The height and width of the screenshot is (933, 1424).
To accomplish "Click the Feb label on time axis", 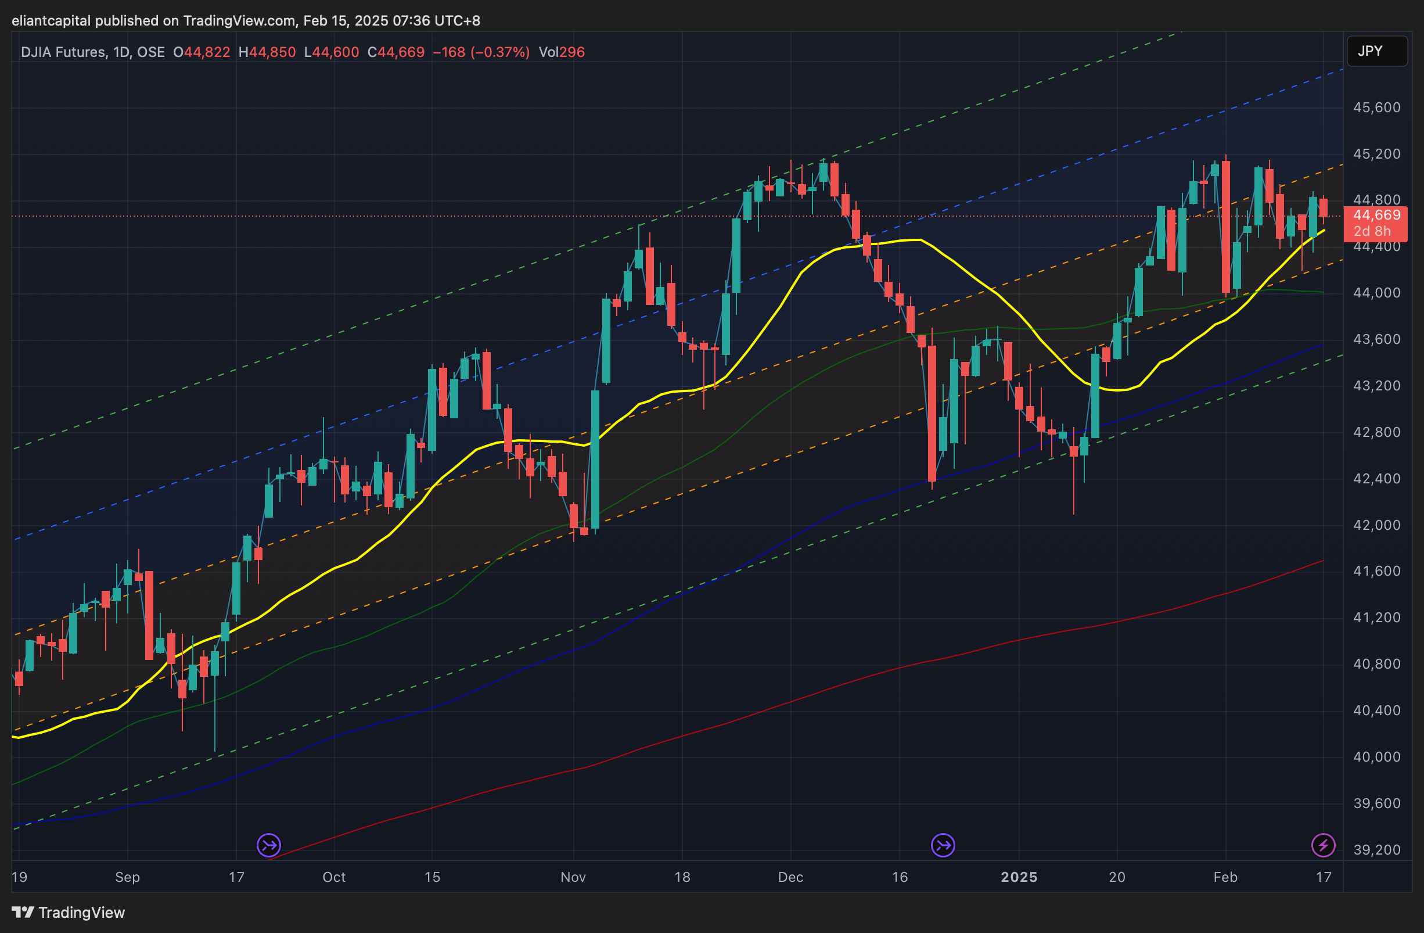I will pos(1225,877).
